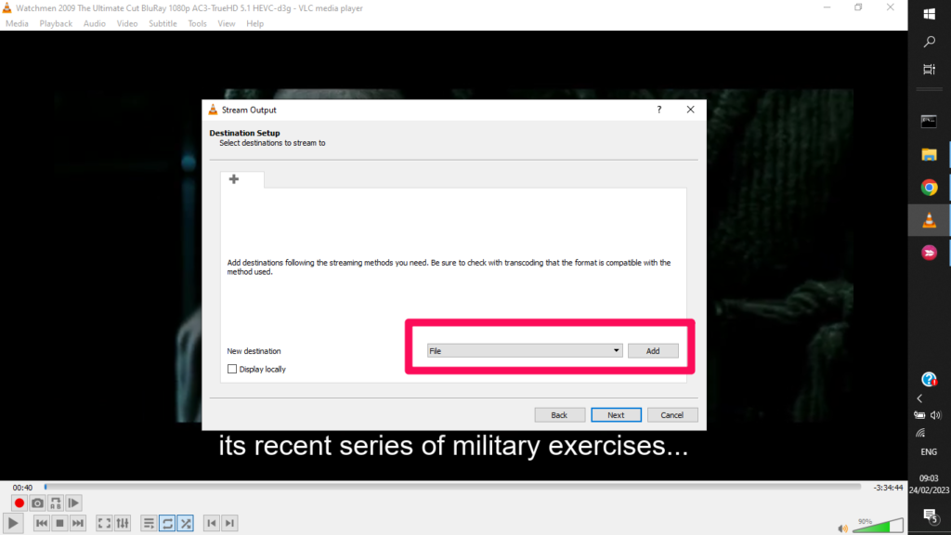This screenshot has width=951, height=535.
Task: Click the VLC cone taskbar icon
Action: 929,220
